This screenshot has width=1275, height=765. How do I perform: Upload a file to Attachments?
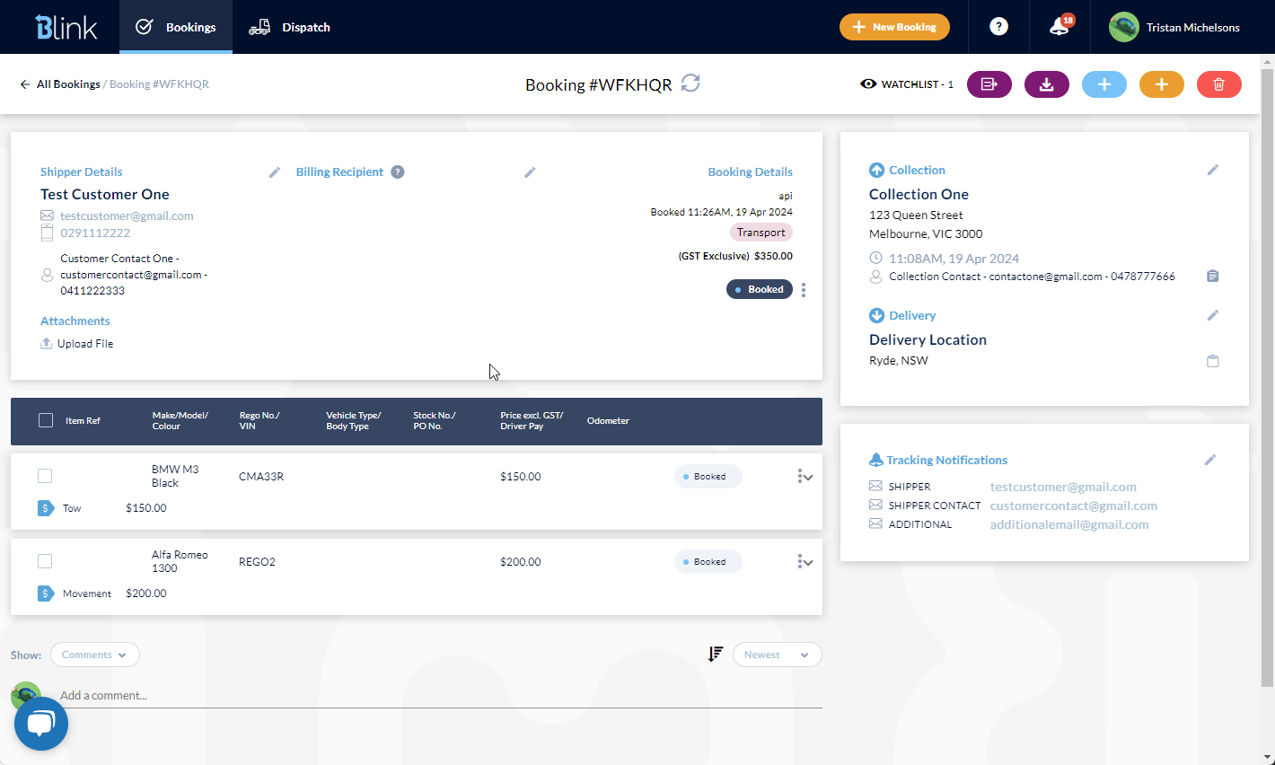click(76, 343)
